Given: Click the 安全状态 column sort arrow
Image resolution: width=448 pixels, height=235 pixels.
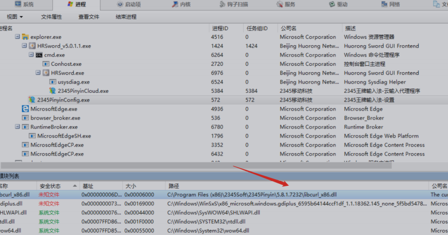Looking at the screenshot, I should point(74,186).
